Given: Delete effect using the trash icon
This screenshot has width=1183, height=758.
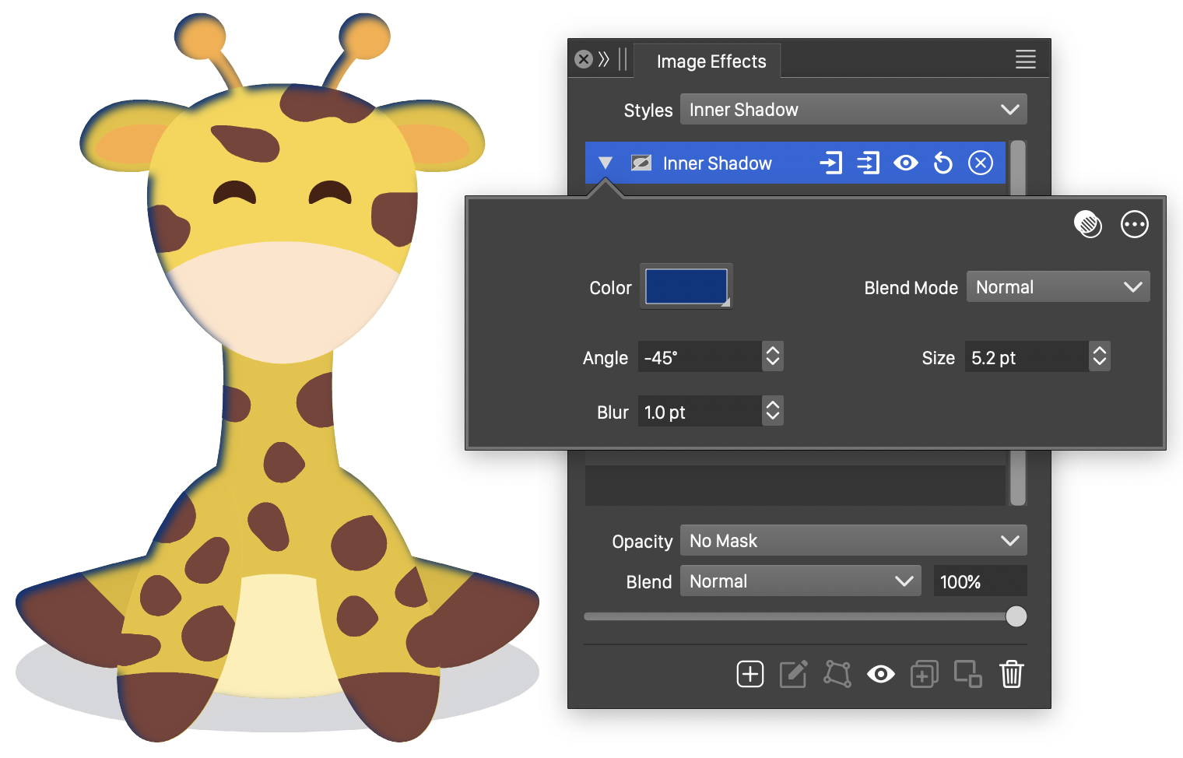Looking at the screenshot, I should click(1011, 674).
